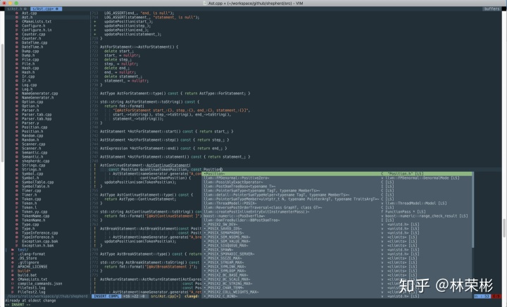507x307 pixels.
Task: Click the file icon beside Symbol.h
Action: [x=17, y=178]
